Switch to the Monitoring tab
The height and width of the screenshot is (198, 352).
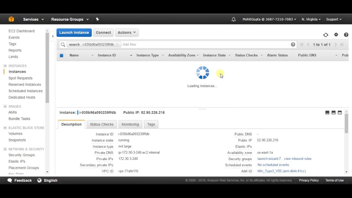pyautogui.click(x=130, y=124)
